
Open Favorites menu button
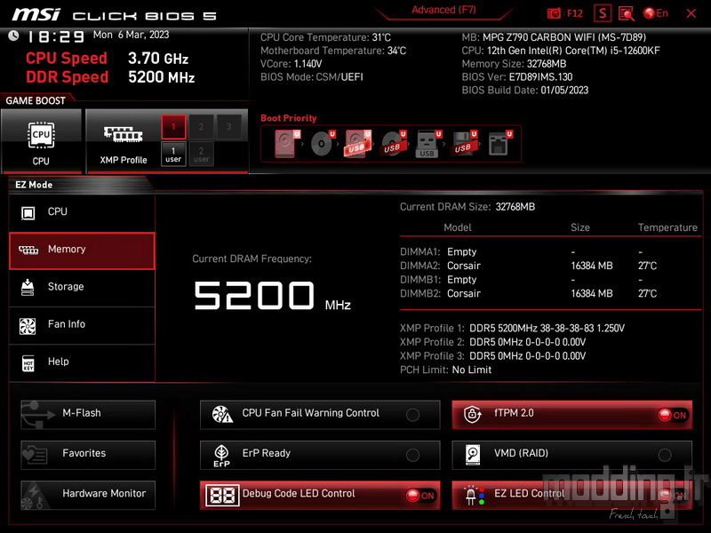click(x=88, y=455)
